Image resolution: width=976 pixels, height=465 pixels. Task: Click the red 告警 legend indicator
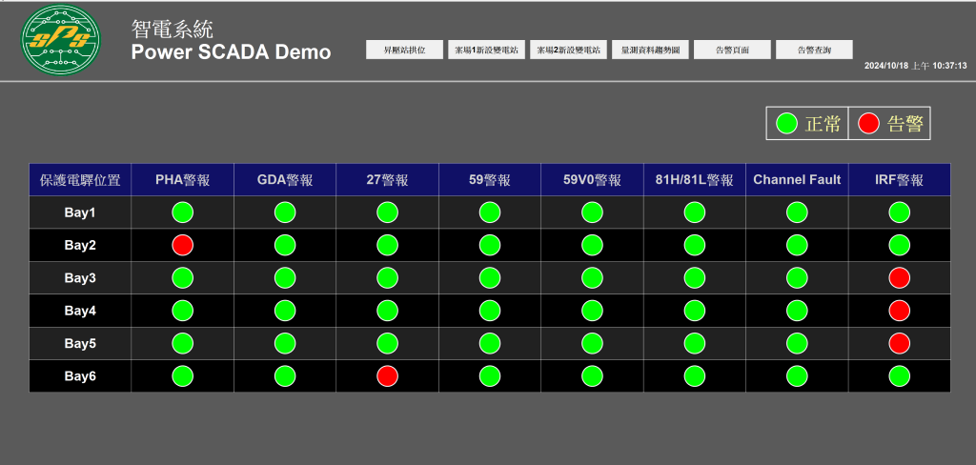(x=868, y=123)
